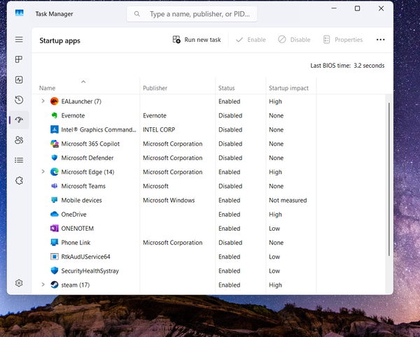Click the Microsoft 365 Copilot icon
This screenshot has height=337, width=420.
55,143
